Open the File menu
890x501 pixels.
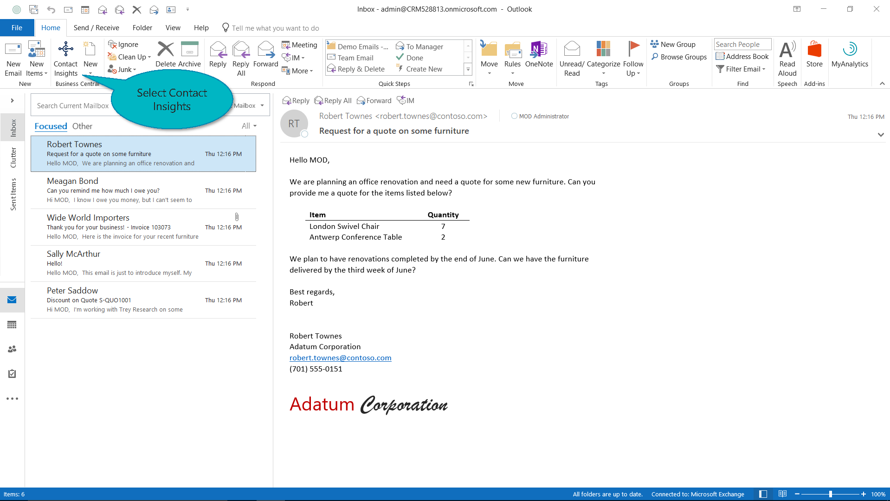click(x=17, y=28)
